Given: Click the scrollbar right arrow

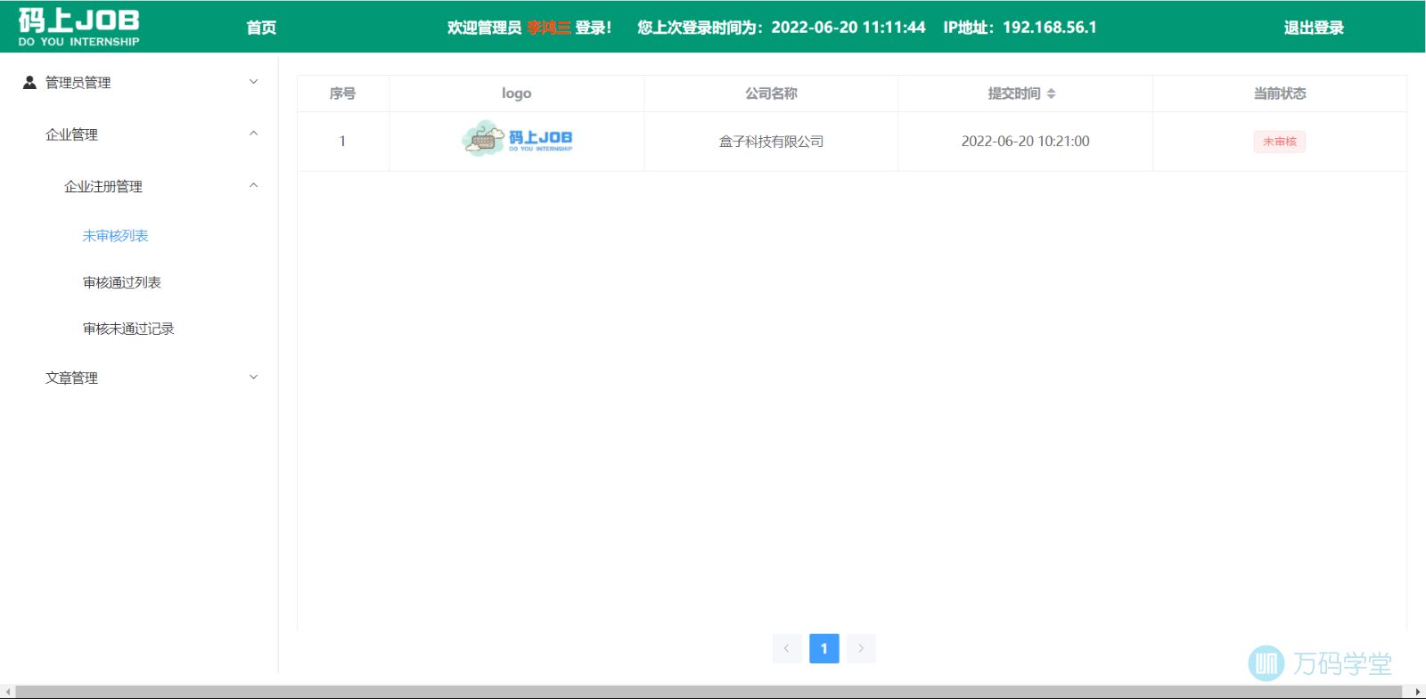Looking at the screenshot, I should tap(1417, 692).
